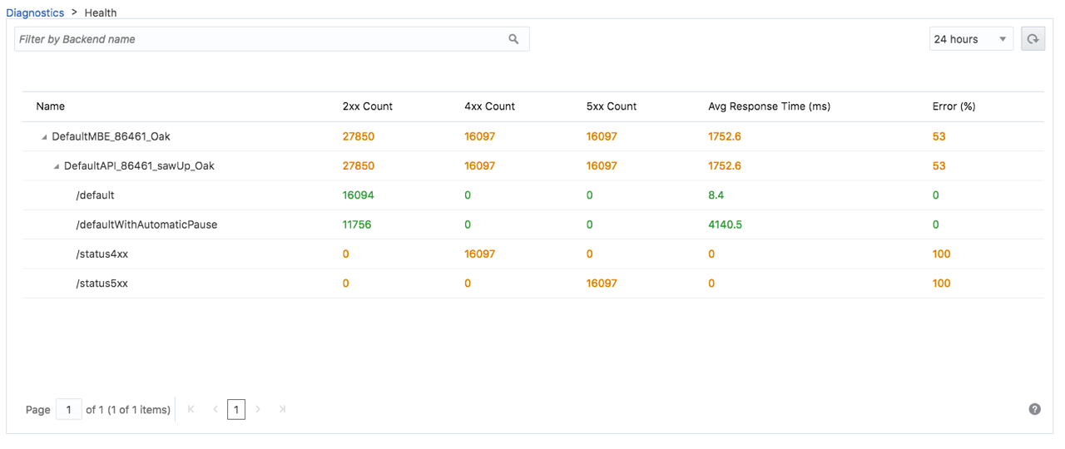Sort by the Name column header
Viewport: 1065px width, 449px height.
tap(51, 106)
